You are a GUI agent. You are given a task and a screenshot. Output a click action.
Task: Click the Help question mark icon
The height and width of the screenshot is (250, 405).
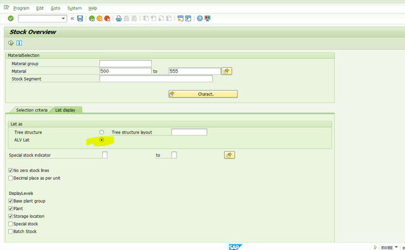click(200, 18)
